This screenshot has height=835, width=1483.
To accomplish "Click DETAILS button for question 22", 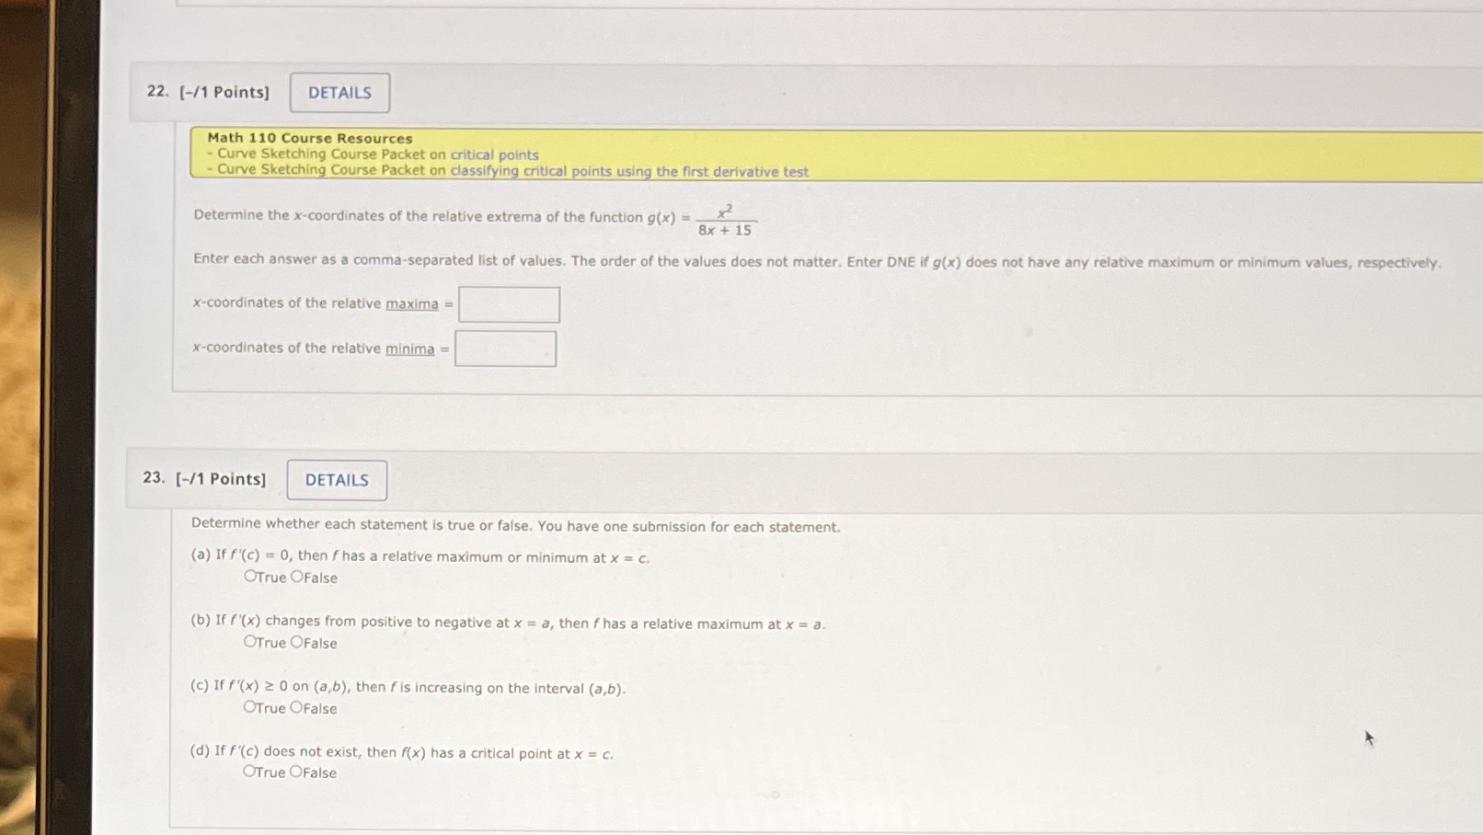I will [339, 92].
